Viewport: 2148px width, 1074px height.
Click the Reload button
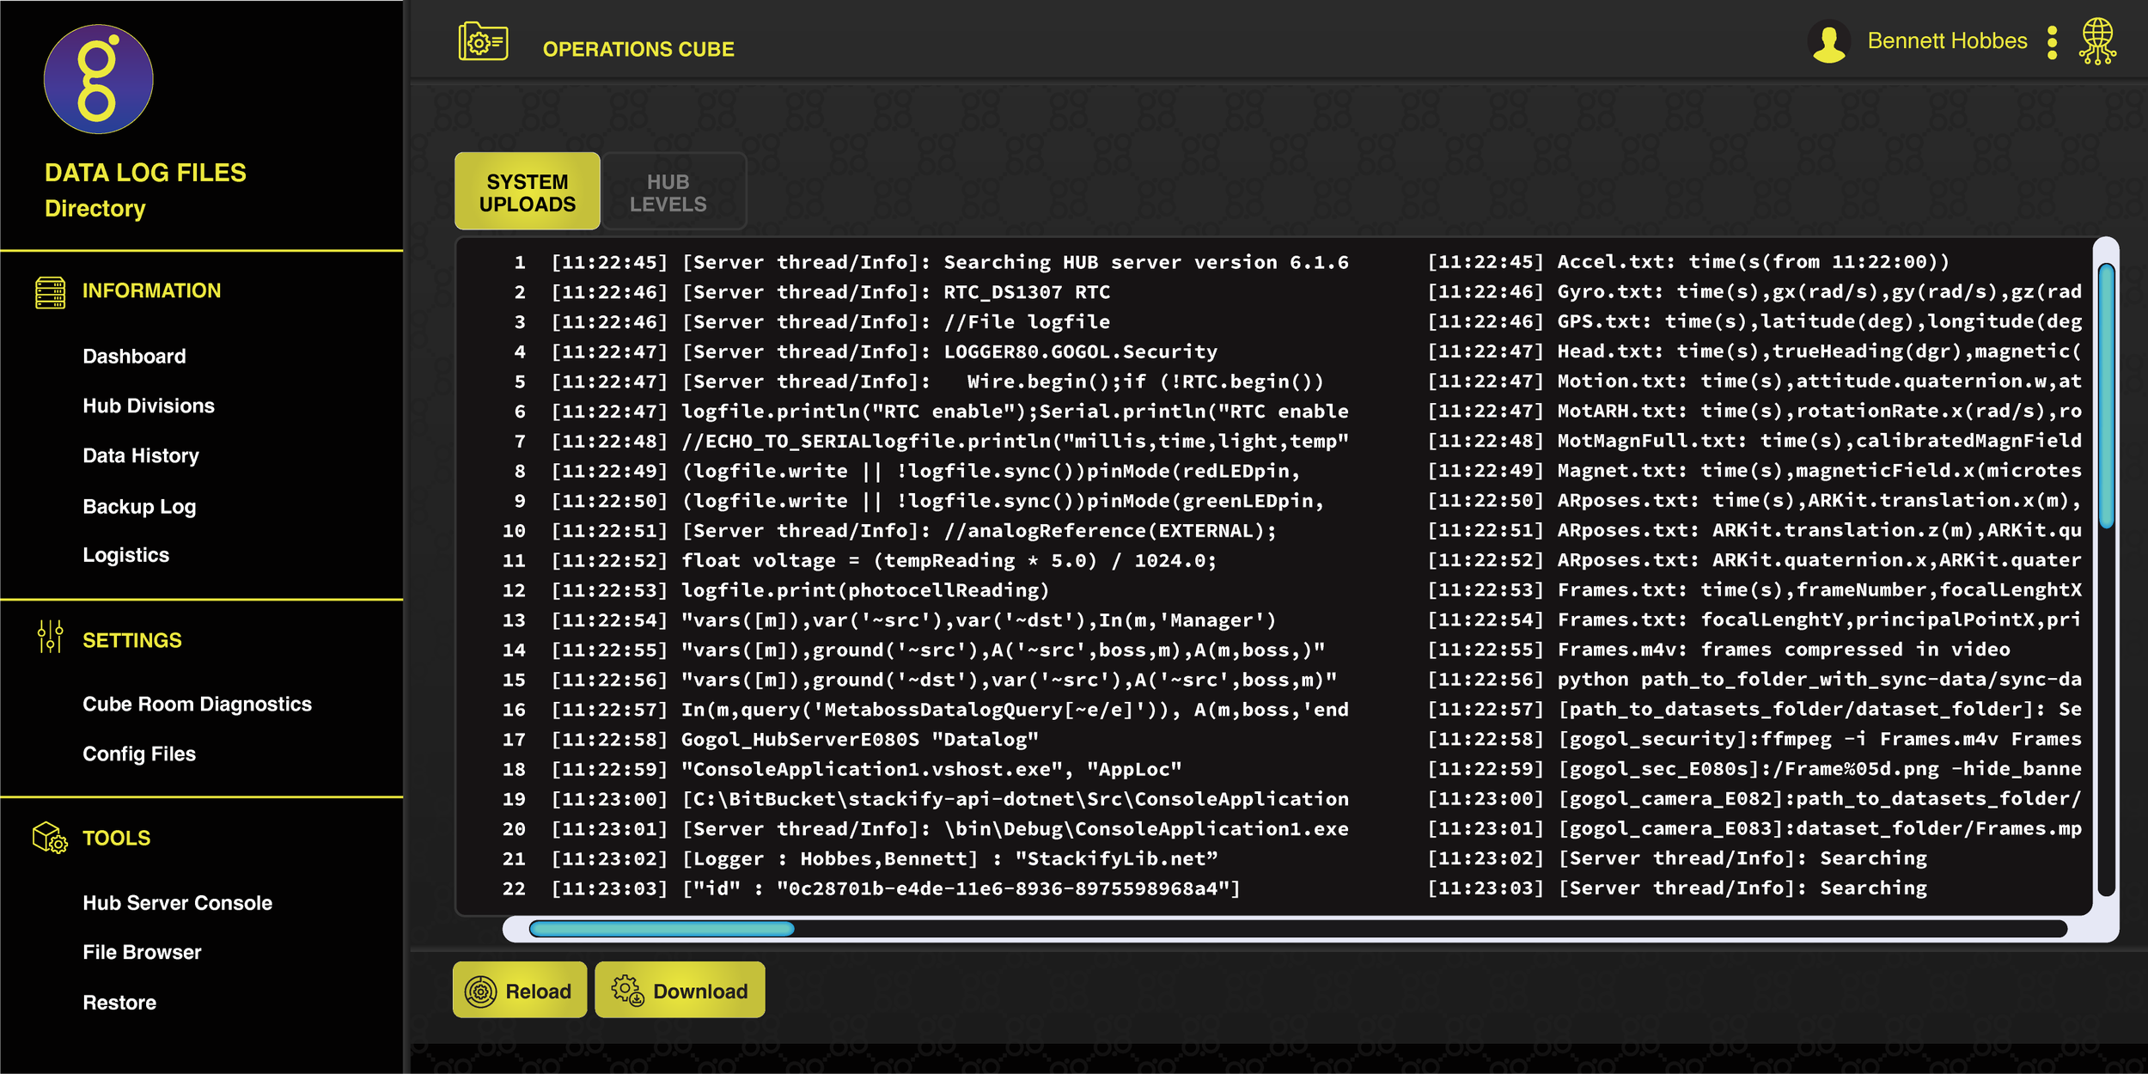(519, 990)
